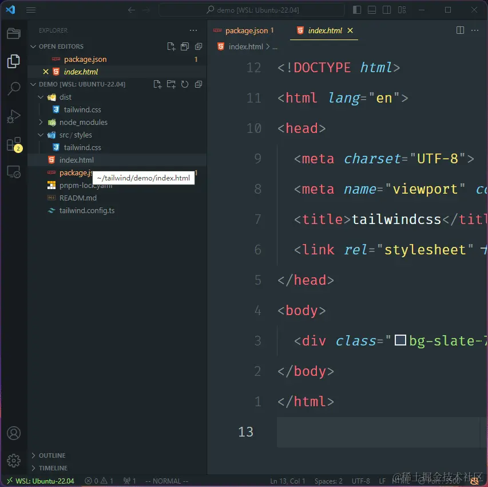Viewport: 488px width, 487px height.
Task: Open the Search panel
Action: 14,88
